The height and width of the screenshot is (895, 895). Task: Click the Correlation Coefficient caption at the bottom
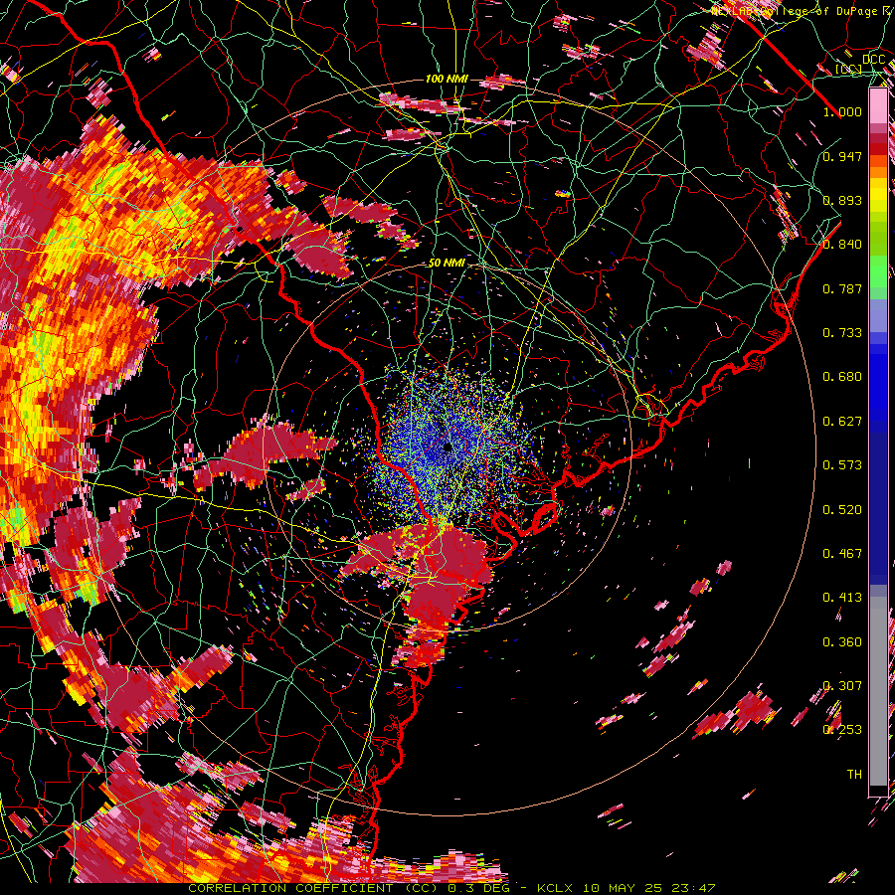(451, 888)
